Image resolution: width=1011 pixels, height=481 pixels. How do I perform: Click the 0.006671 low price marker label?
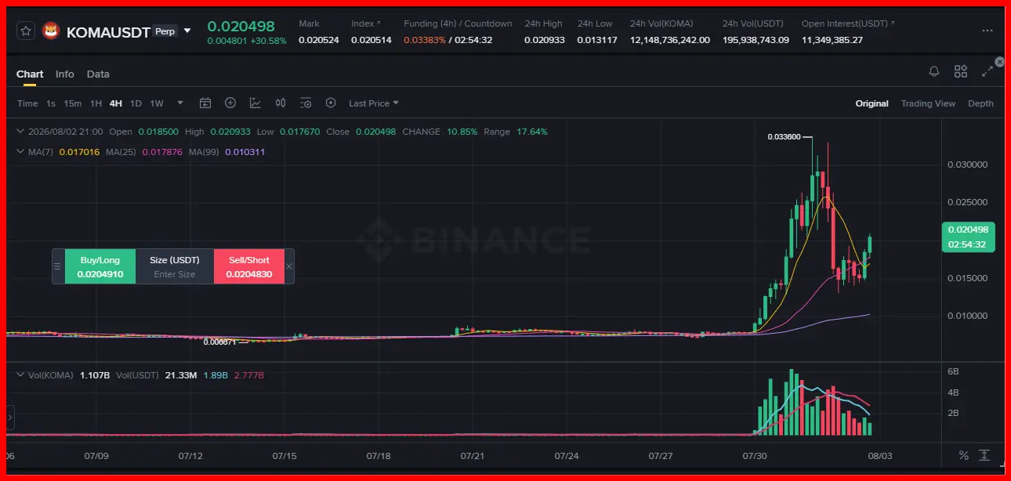pyautogui.click(x=220, y=342)
